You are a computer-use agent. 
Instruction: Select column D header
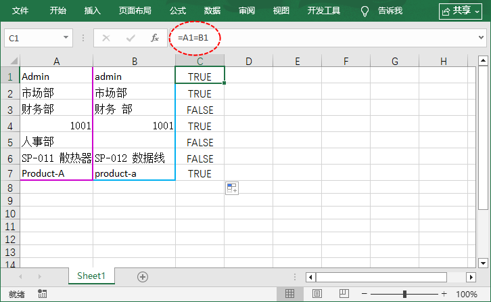coord(249,61)
